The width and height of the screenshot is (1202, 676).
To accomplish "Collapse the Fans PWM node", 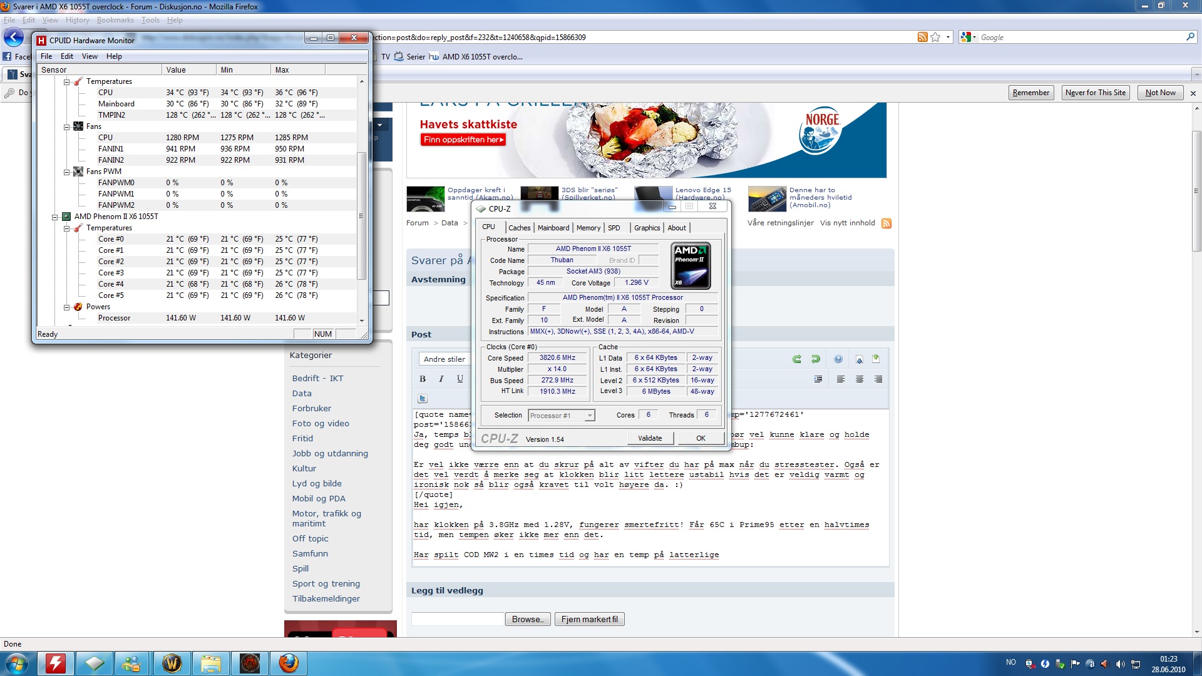I will coord(66,172).
